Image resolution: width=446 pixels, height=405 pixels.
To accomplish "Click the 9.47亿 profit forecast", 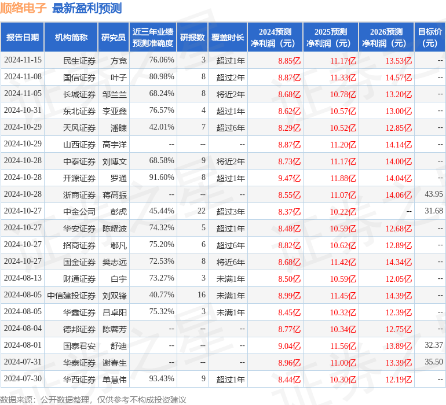I will [289, 178].
